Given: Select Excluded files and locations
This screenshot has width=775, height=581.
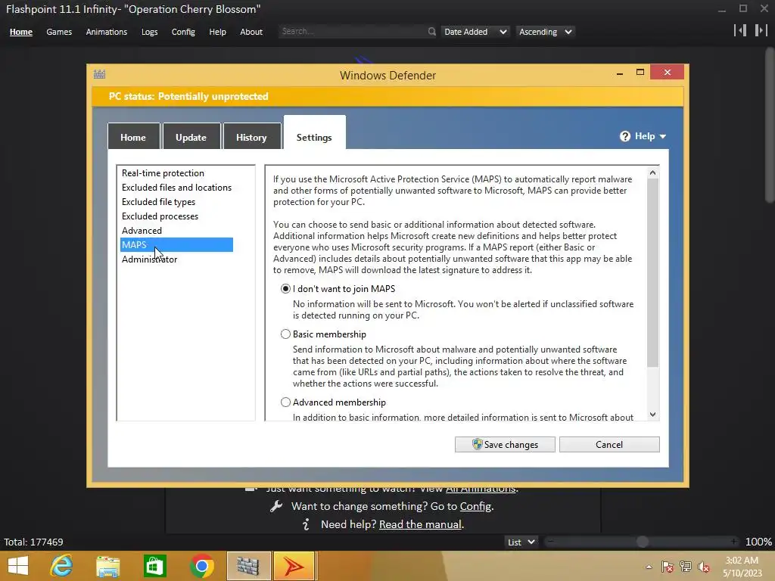Looking at the screenshot, I should tap(176, 188).
